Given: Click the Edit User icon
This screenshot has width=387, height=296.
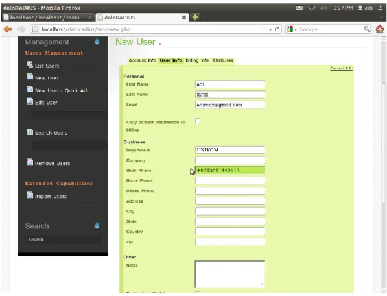Looking at the screenshot, I should [x=30, y=101].
